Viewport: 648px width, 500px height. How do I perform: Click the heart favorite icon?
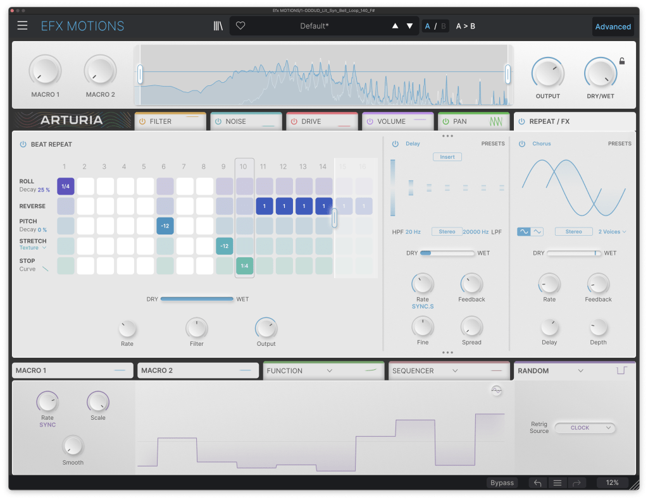pyautogui.click(x=240, y=26)
